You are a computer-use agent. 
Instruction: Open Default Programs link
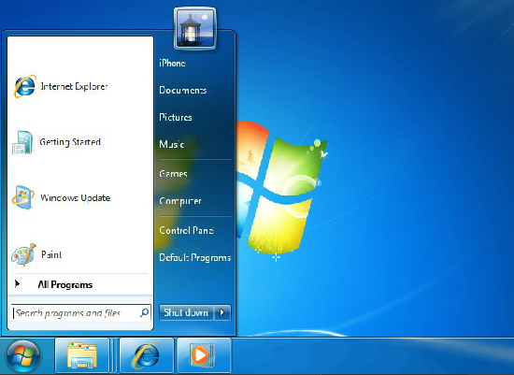[x=195, y=257]
